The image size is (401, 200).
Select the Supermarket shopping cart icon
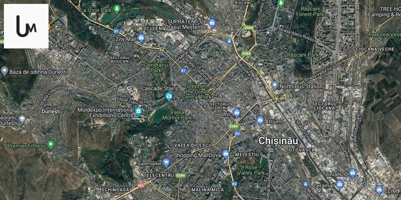pos(166,162)
